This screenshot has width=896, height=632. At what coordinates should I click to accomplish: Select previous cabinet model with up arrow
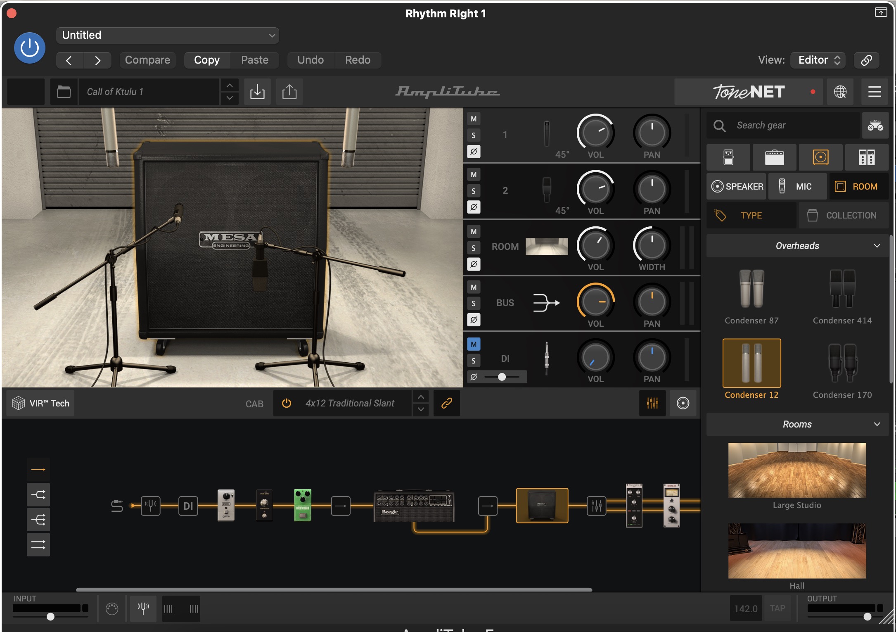[x=421, y=397]
